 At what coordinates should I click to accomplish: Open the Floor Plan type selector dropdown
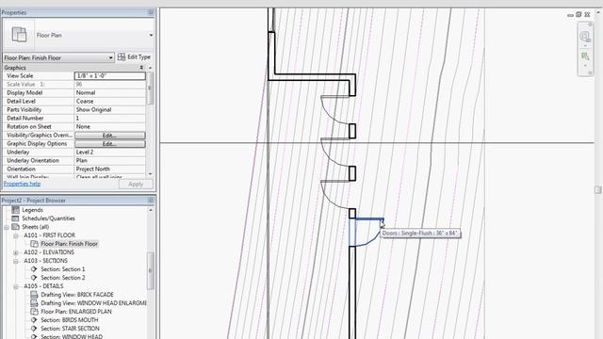(151, 35)
